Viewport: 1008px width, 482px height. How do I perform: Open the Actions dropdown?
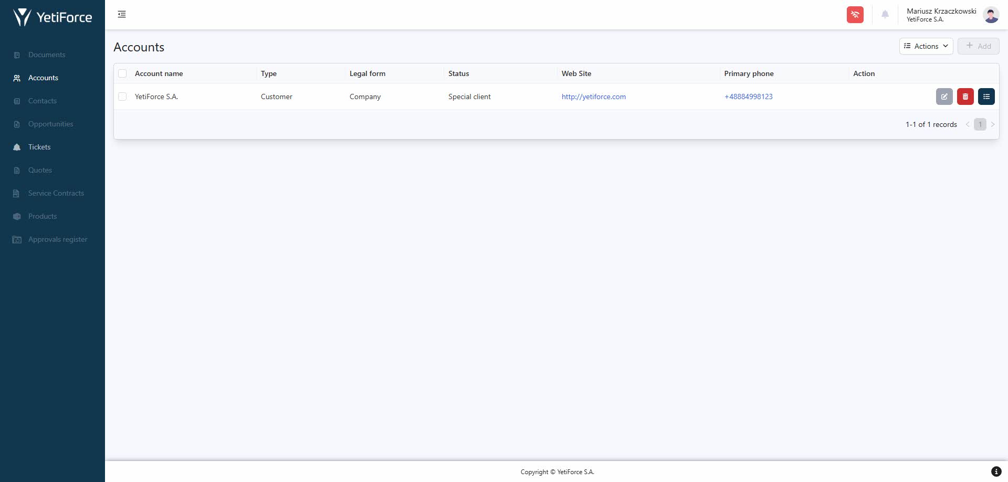pos(926,46)
